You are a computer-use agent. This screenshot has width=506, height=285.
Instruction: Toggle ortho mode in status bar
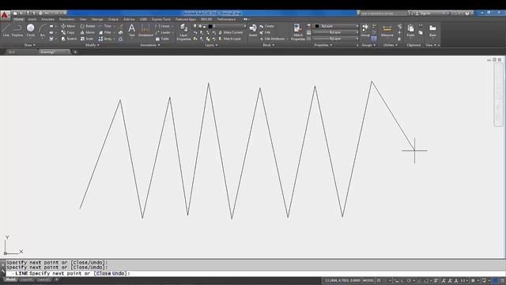tap(402, 280)
